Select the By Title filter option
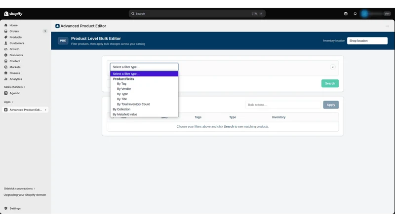The height and width of the screenshot is (222, 395). tap(121, 99)
